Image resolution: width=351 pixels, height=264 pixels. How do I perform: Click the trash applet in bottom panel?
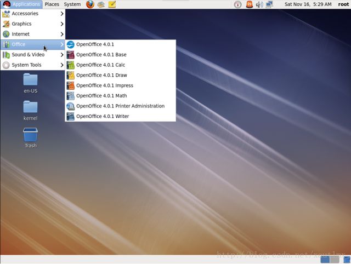pyautogui.click(x=347, y=259)
